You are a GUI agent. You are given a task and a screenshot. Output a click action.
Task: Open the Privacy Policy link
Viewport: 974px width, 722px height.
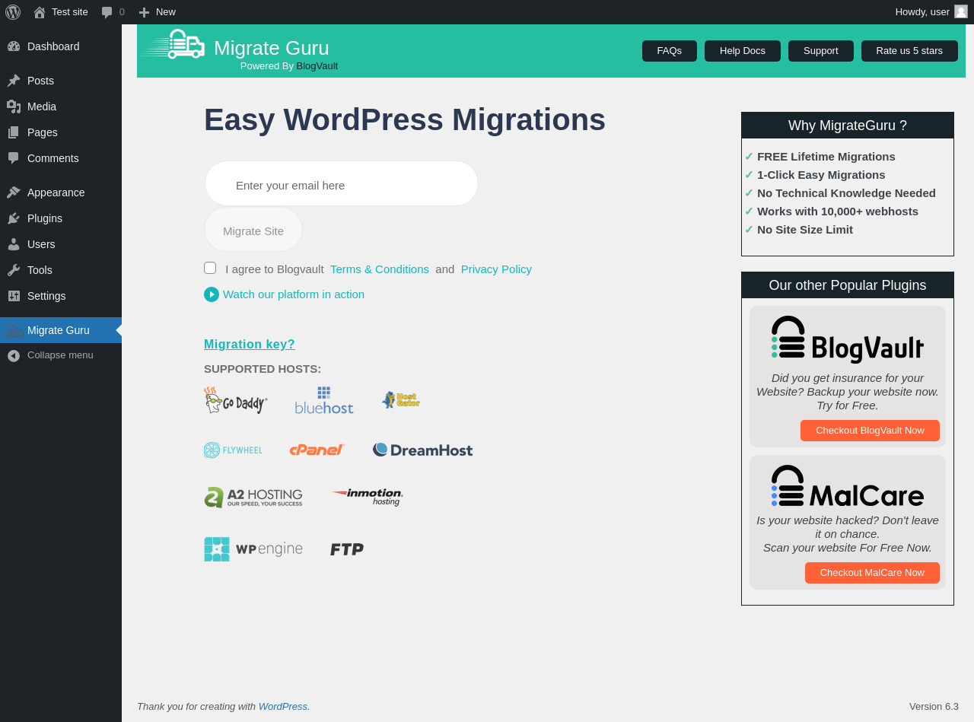(x=496, y=269)
